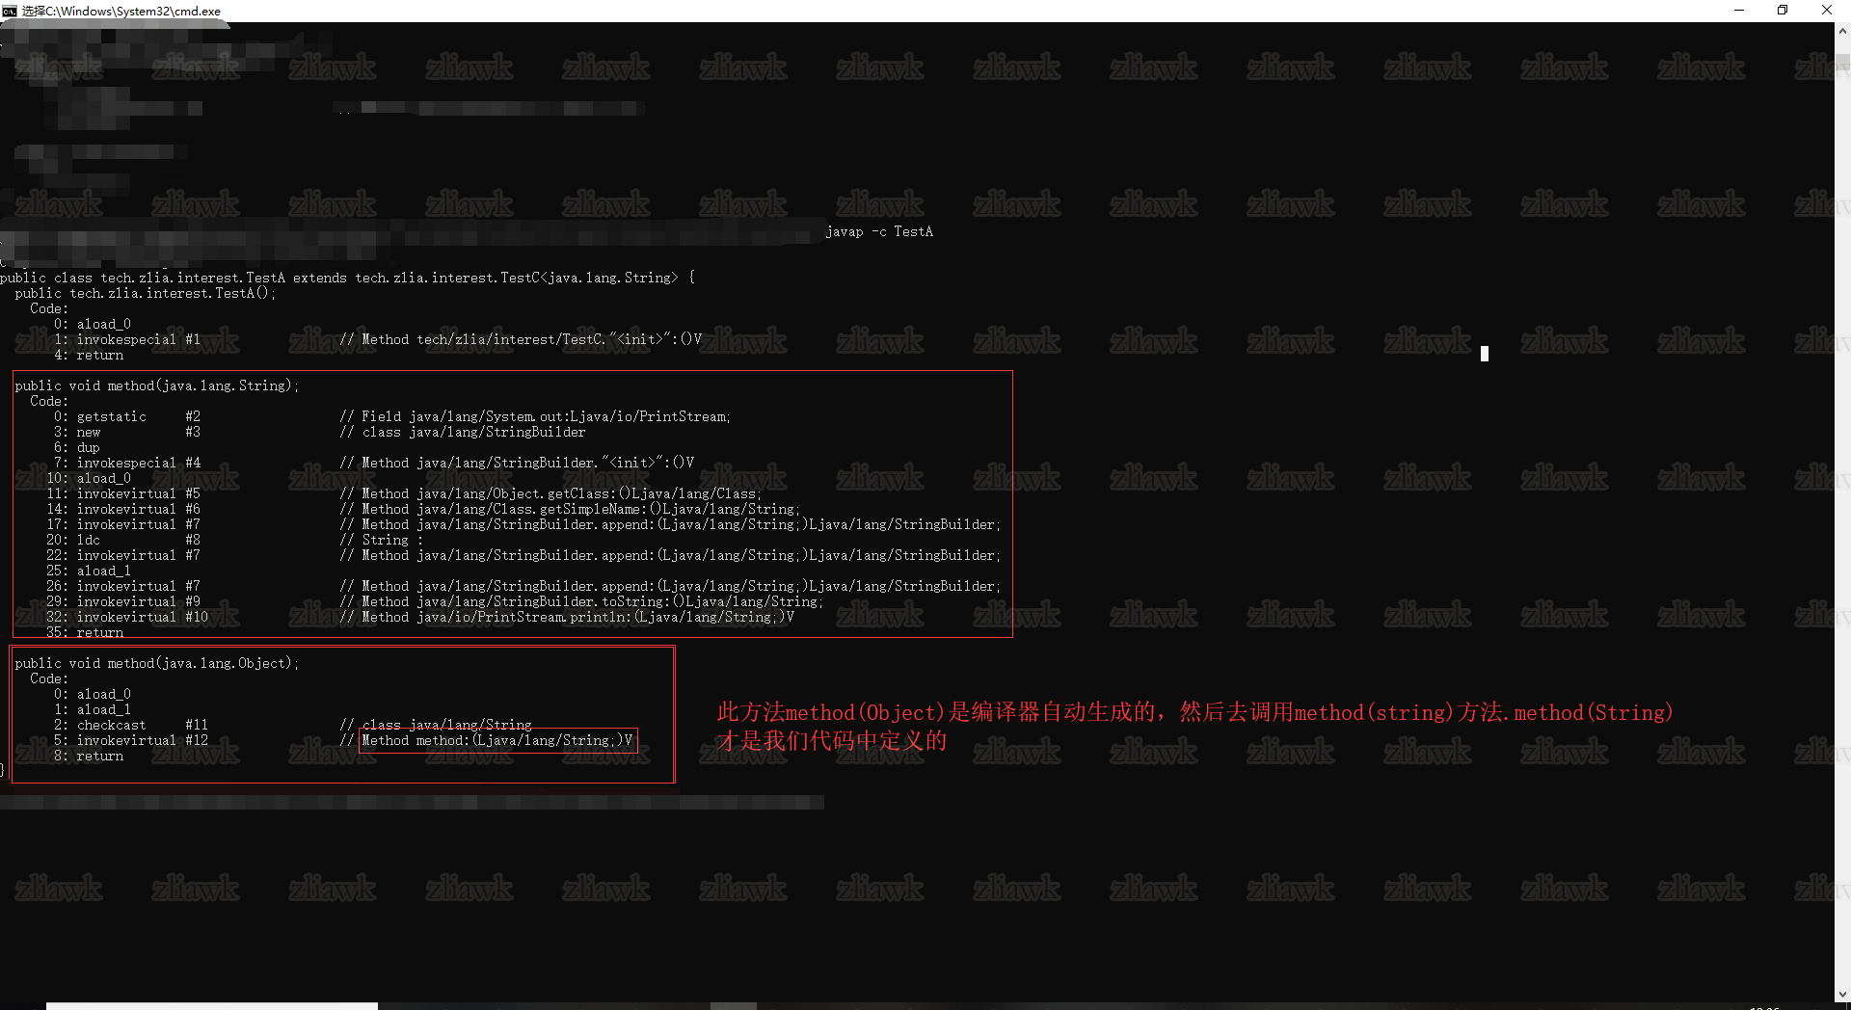The image size is (1851, 1010).
Task: Click the instruction "getstatic #2"
Action: click(x=139, y=417)
